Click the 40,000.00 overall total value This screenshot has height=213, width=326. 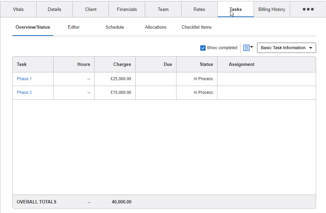122,202
